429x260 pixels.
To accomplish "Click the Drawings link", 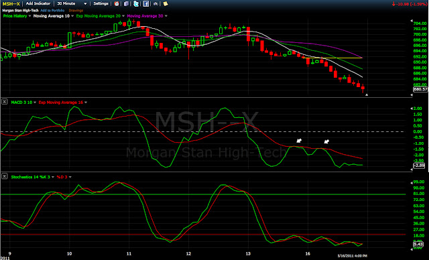I will pyautogui.click(x=76, y=11).
